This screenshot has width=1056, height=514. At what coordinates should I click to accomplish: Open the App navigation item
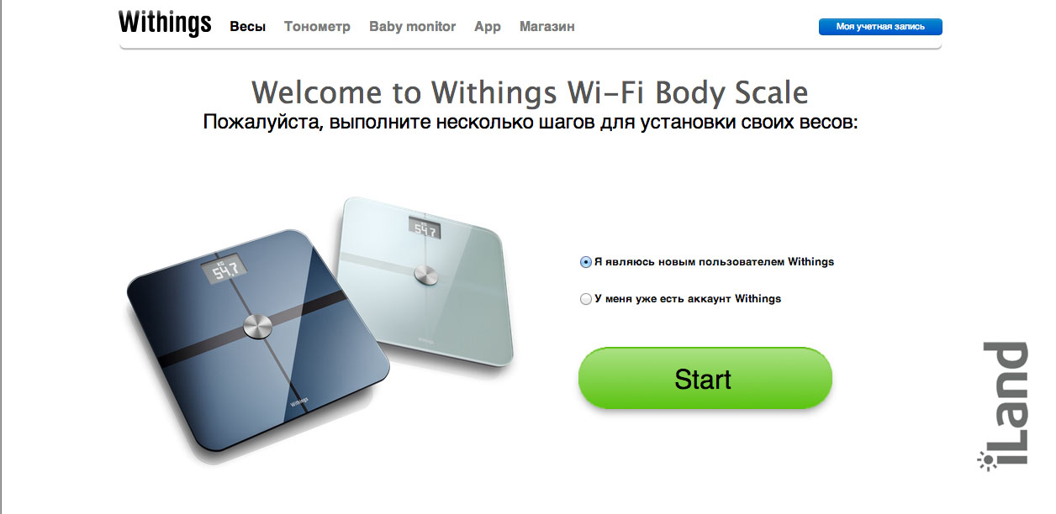click(x=488, y=27)
